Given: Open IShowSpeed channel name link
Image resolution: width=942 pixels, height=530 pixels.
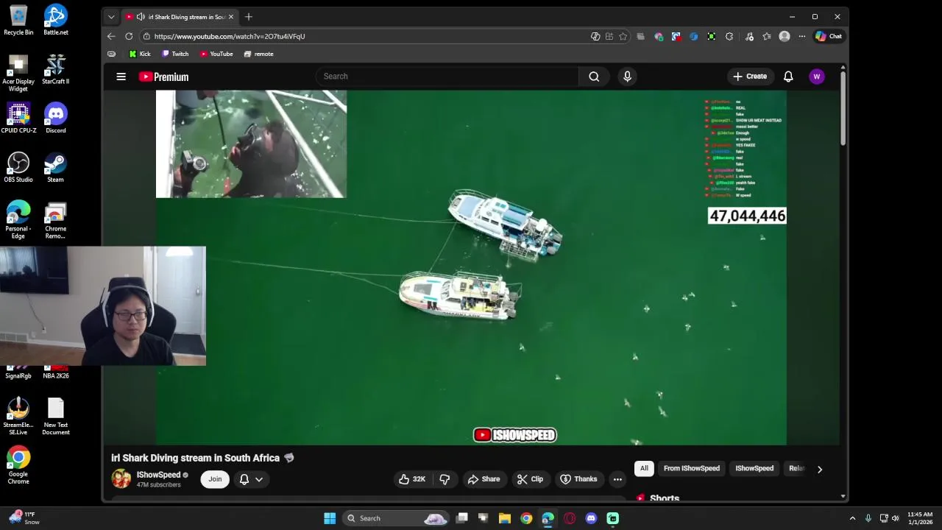Looking at the screenshot, I should (158, 475).
